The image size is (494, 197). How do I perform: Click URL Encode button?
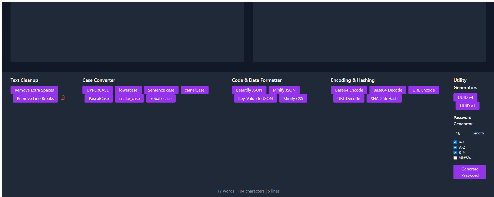click(424, 90)
